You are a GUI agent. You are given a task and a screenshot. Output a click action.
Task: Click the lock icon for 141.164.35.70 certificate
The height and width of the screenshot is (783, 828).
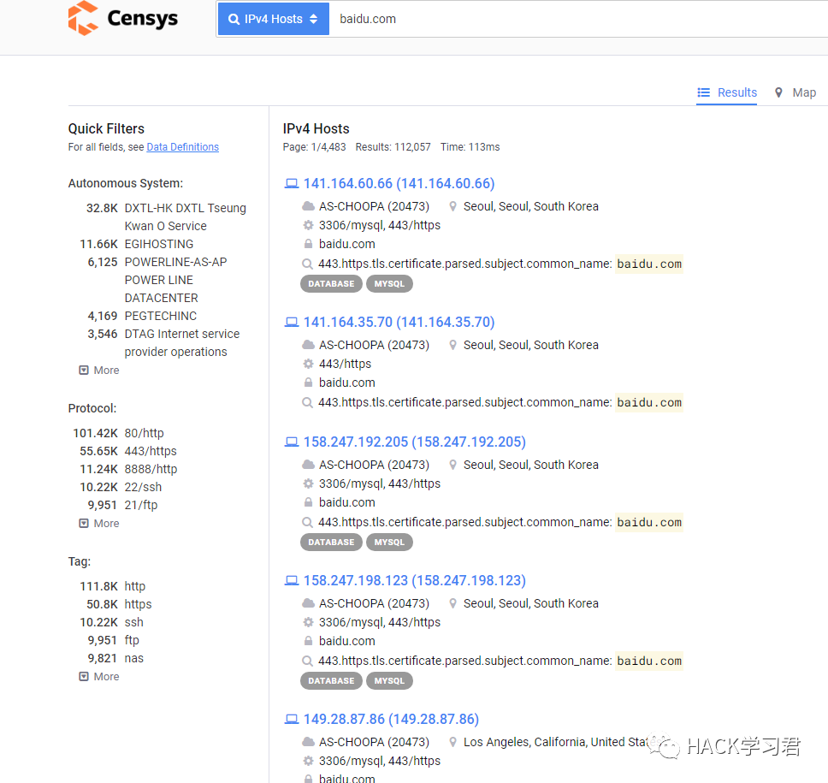[x=308, y=383]
